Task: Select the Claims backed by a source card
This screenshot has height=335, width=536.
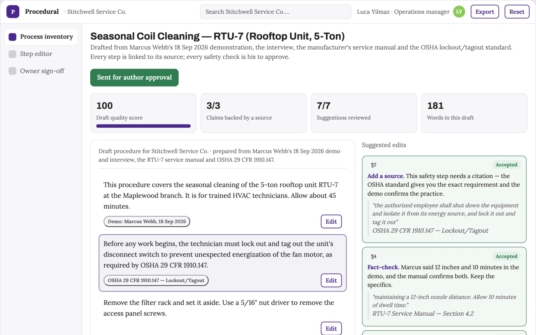Action: (254, 113)
